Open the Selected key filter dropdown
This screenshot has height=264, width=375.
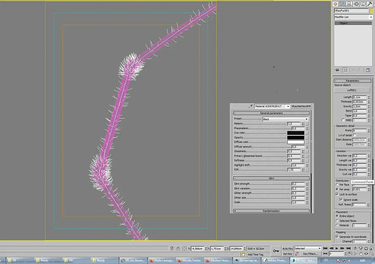(x=307, y=248)
